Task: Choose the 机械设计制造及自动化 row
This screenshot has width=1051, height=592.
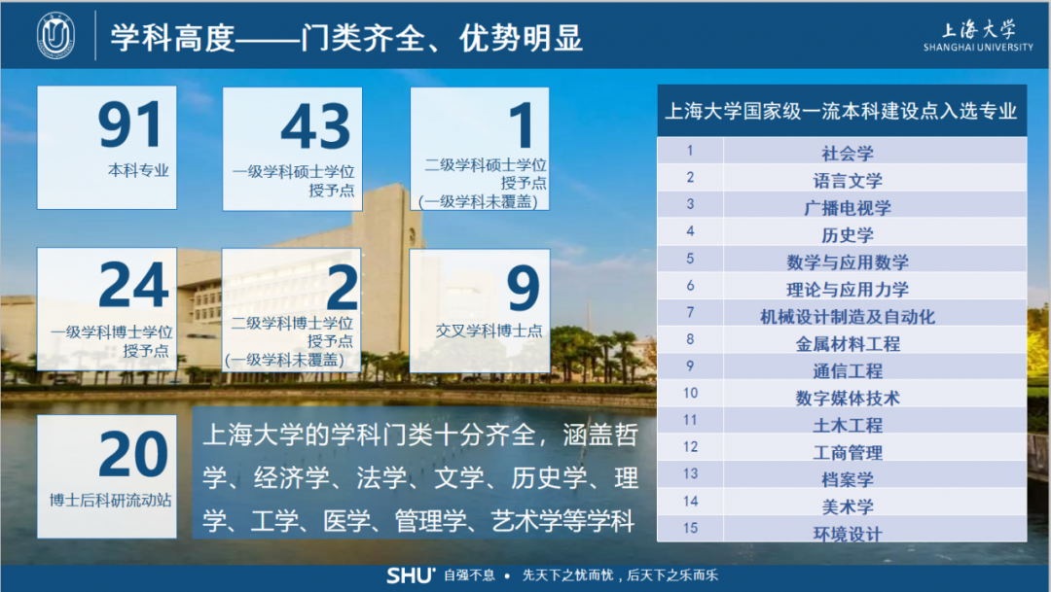Action: click(x=843, y=315)
